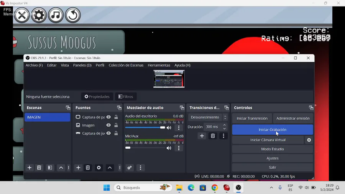Screen dimensions: 345x194
Task: Open Perfil menu
Action: [x=100, y=65]
